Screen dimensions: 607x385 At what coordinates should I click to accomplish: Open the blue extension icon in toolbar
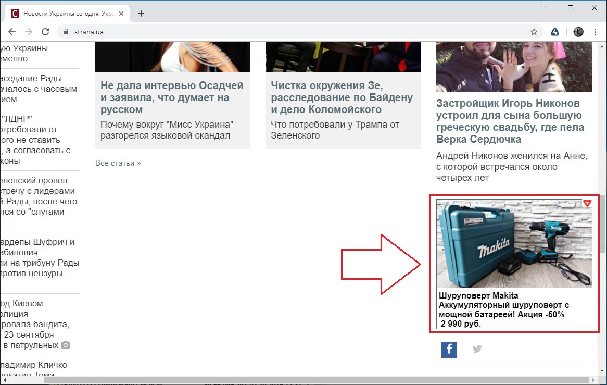click(x=555, y=32)
